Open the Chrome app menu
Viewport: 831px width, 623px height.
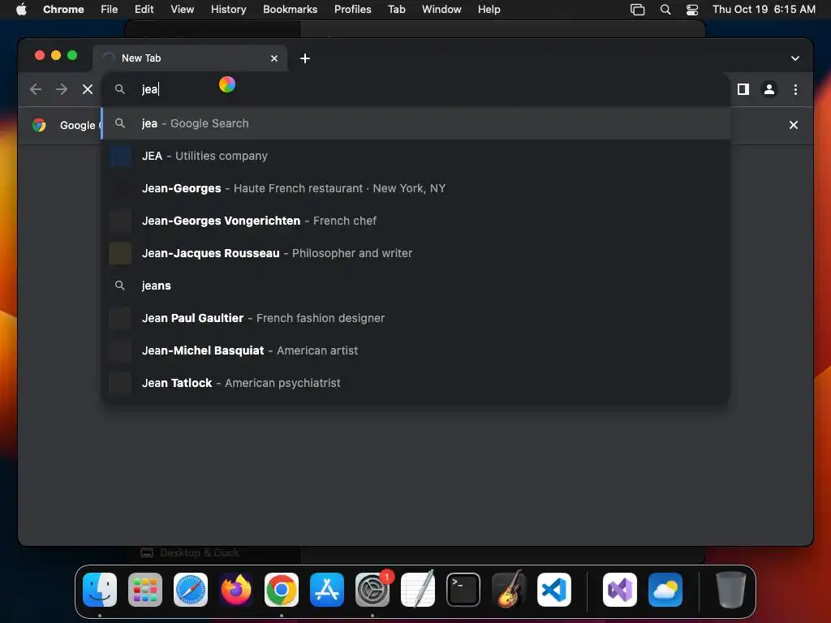pyautogui.click(x=63, y=9)
